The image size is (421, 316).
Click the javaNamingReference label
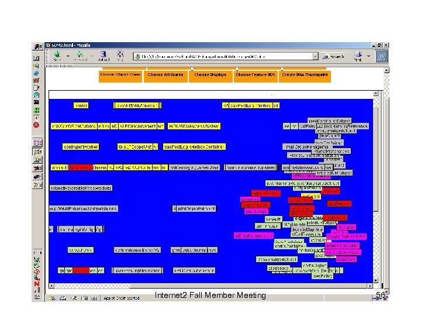346,126
